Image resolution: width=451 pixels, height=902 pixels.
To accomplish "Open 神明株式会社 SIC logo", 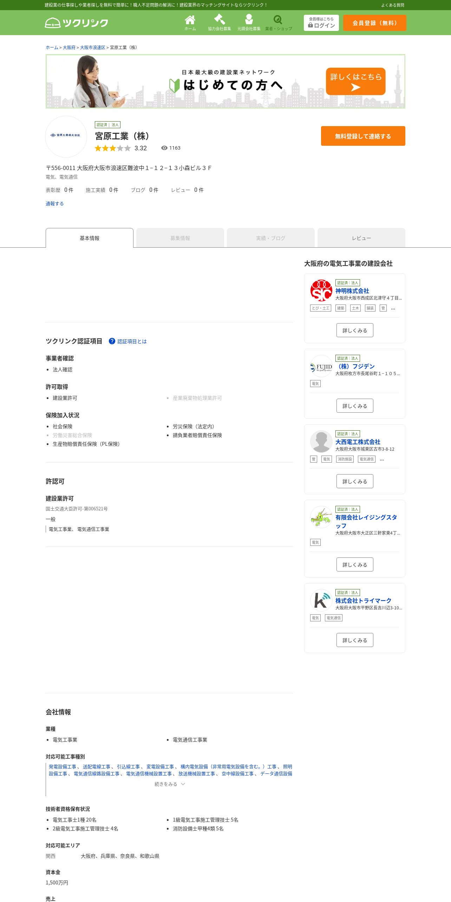I will (x=321, y=290).
